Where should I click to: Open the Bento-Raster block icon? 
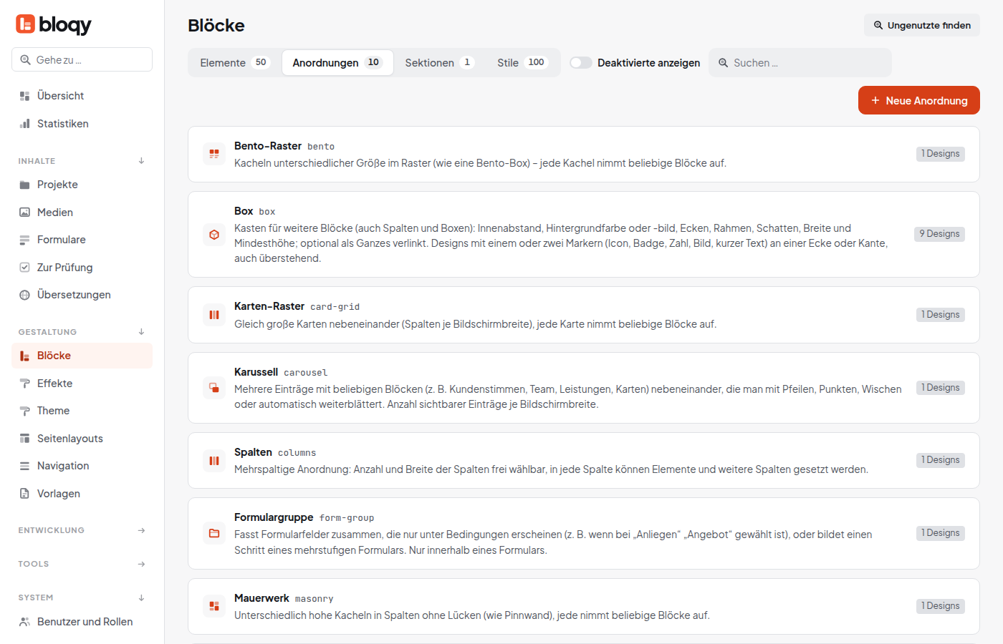[x=214, y=154]
